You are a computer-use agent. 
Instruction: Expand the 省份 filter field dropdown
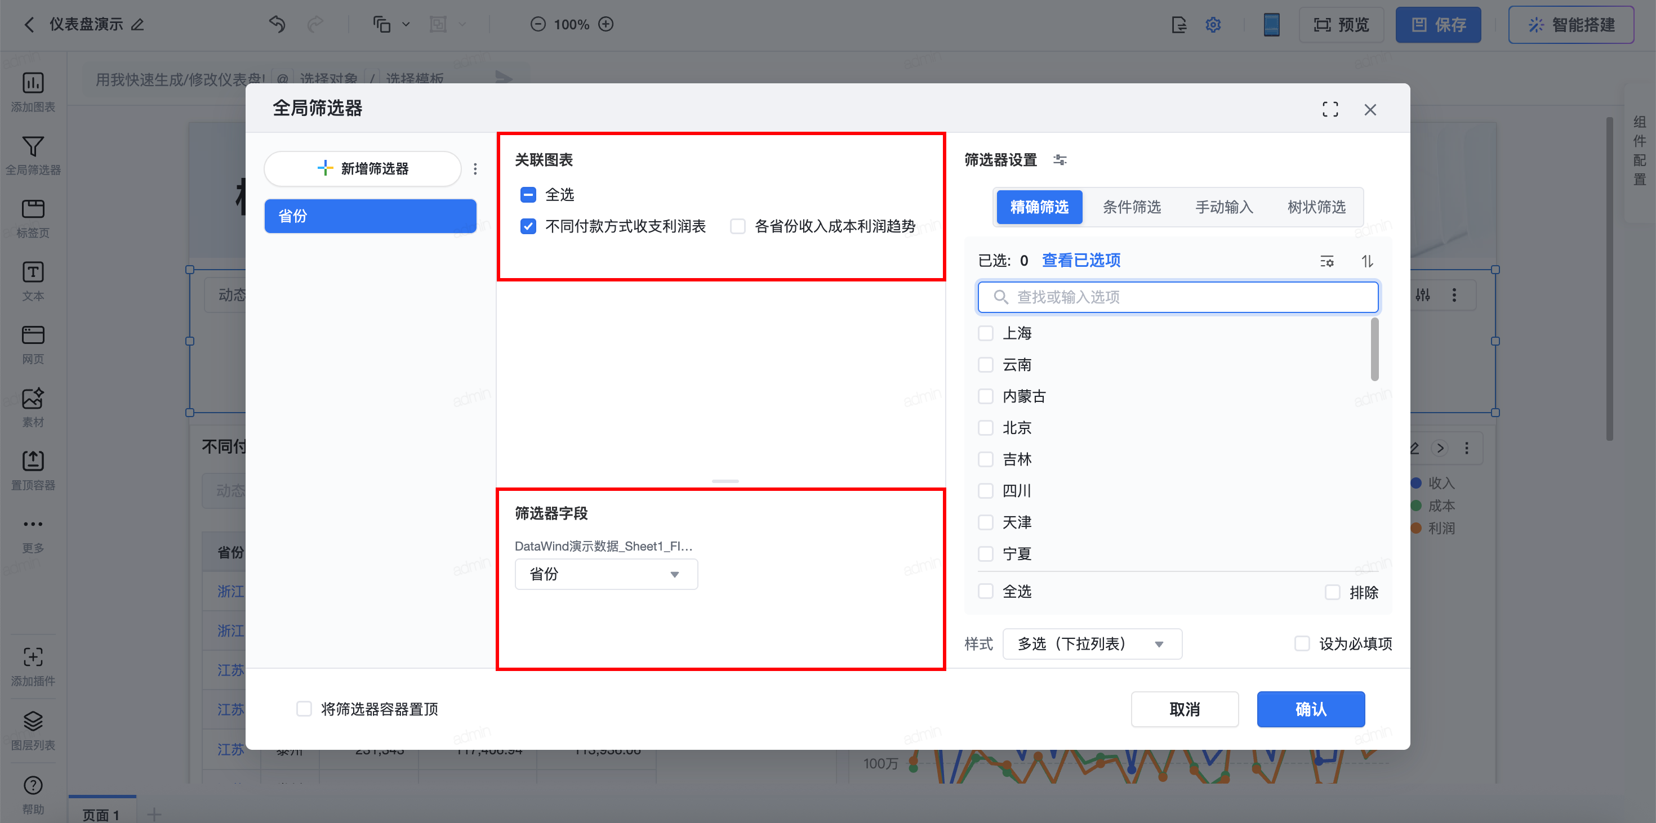(606, 574)
